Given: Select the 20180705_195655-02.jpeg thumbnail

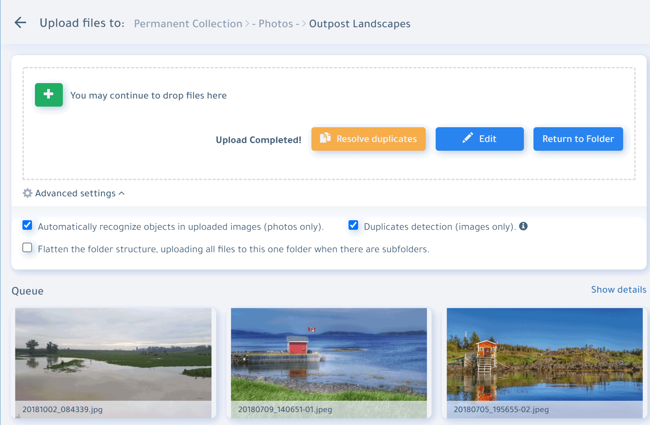Looking at the screenshot, I should pos(544,354).
